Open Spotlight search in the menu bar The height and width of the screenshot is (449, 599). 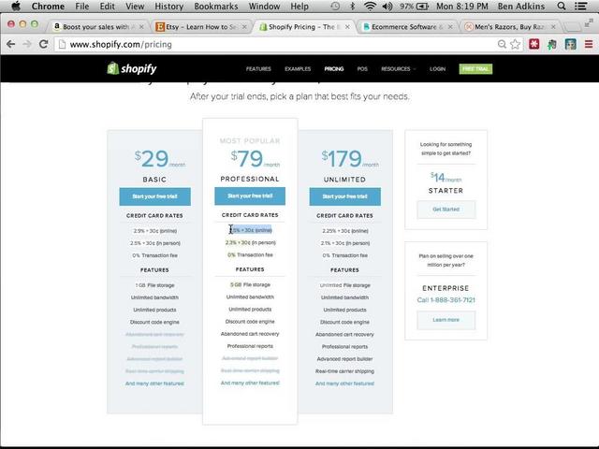(x=562, y=7)
